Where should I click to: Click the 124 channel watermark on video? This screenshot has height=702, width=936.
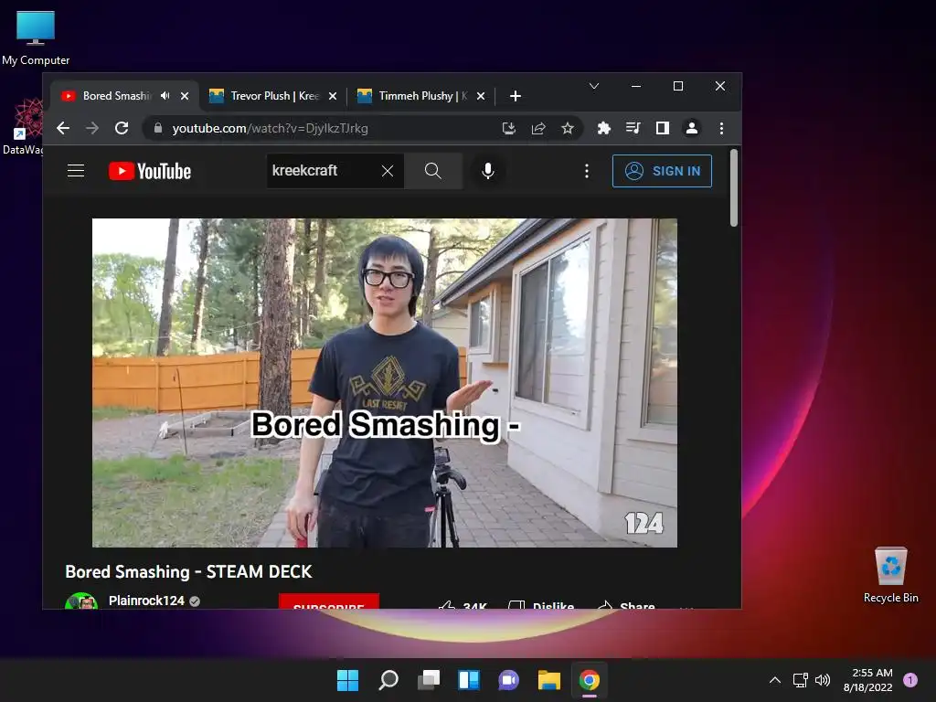click(x=643, y=524)
